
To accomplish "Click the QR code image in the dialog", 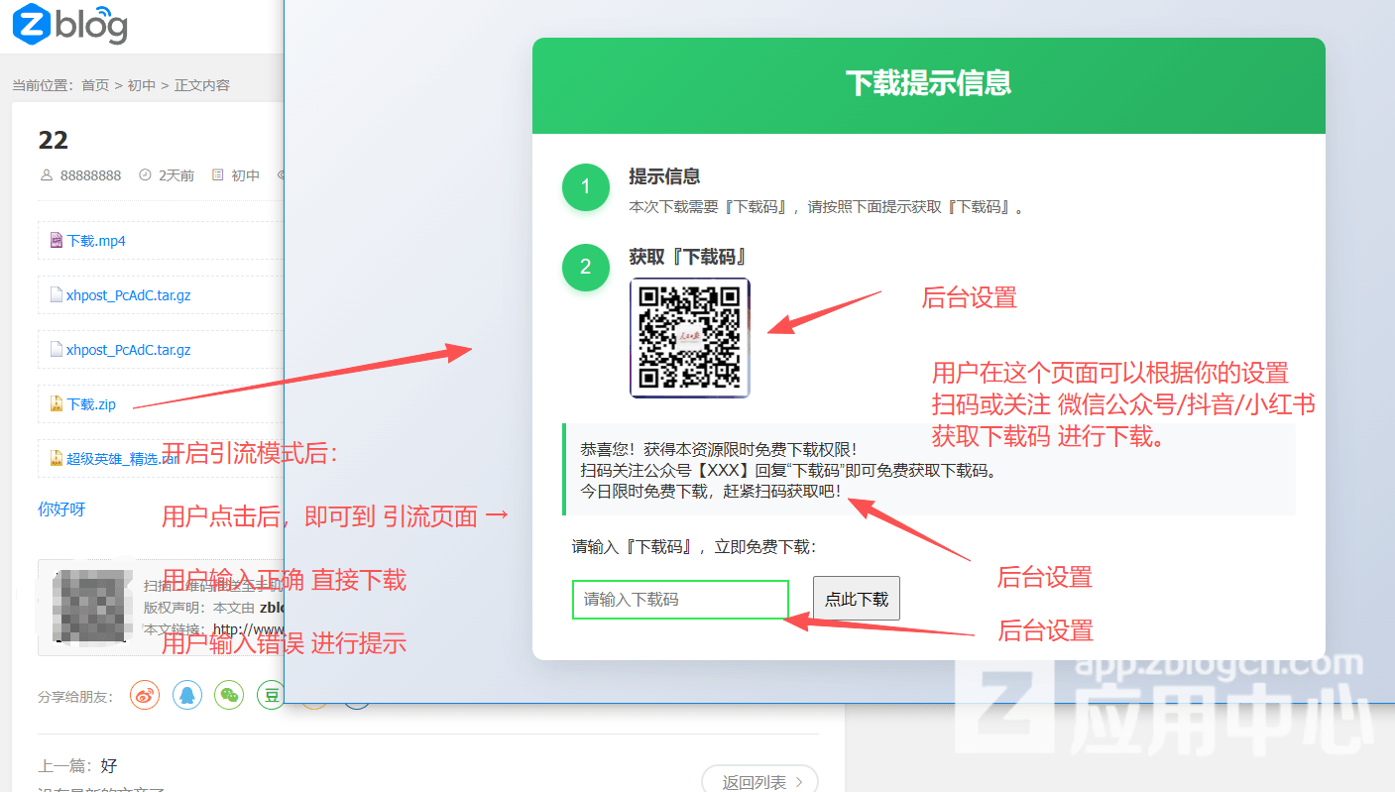I will point(690,338).
